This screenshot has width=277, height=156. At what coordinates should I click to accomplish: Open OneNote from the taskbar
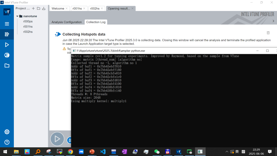pyautogui.click(x=124, y=152)
